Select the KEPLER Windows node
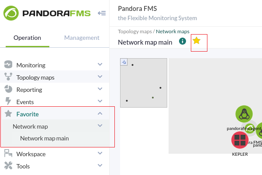262x175 pixels. point(240,140)
